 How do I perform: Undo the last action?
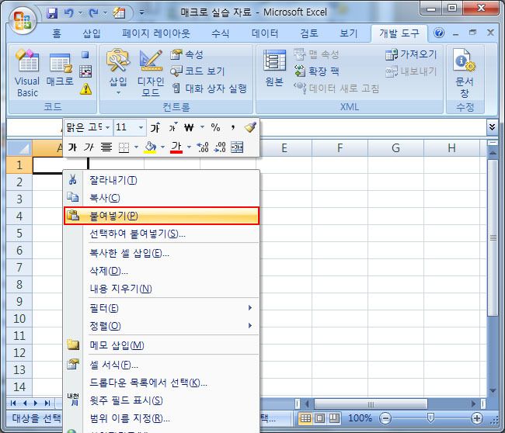(68, 13)
